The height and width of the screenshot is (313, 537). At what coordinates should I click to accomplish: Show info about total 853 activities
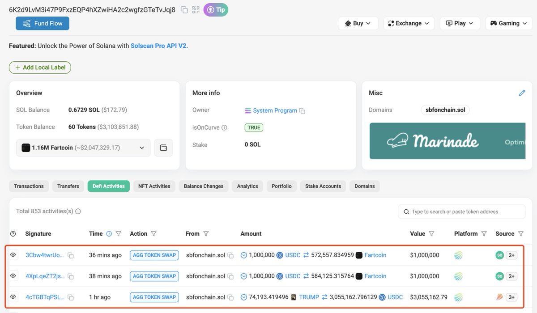(x=78, y=211)
